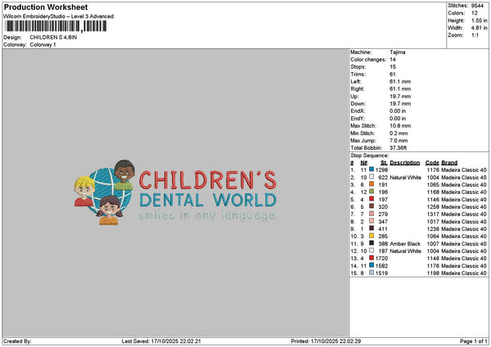Click code 1258 in stop row 6

click(x=433, y=207)
